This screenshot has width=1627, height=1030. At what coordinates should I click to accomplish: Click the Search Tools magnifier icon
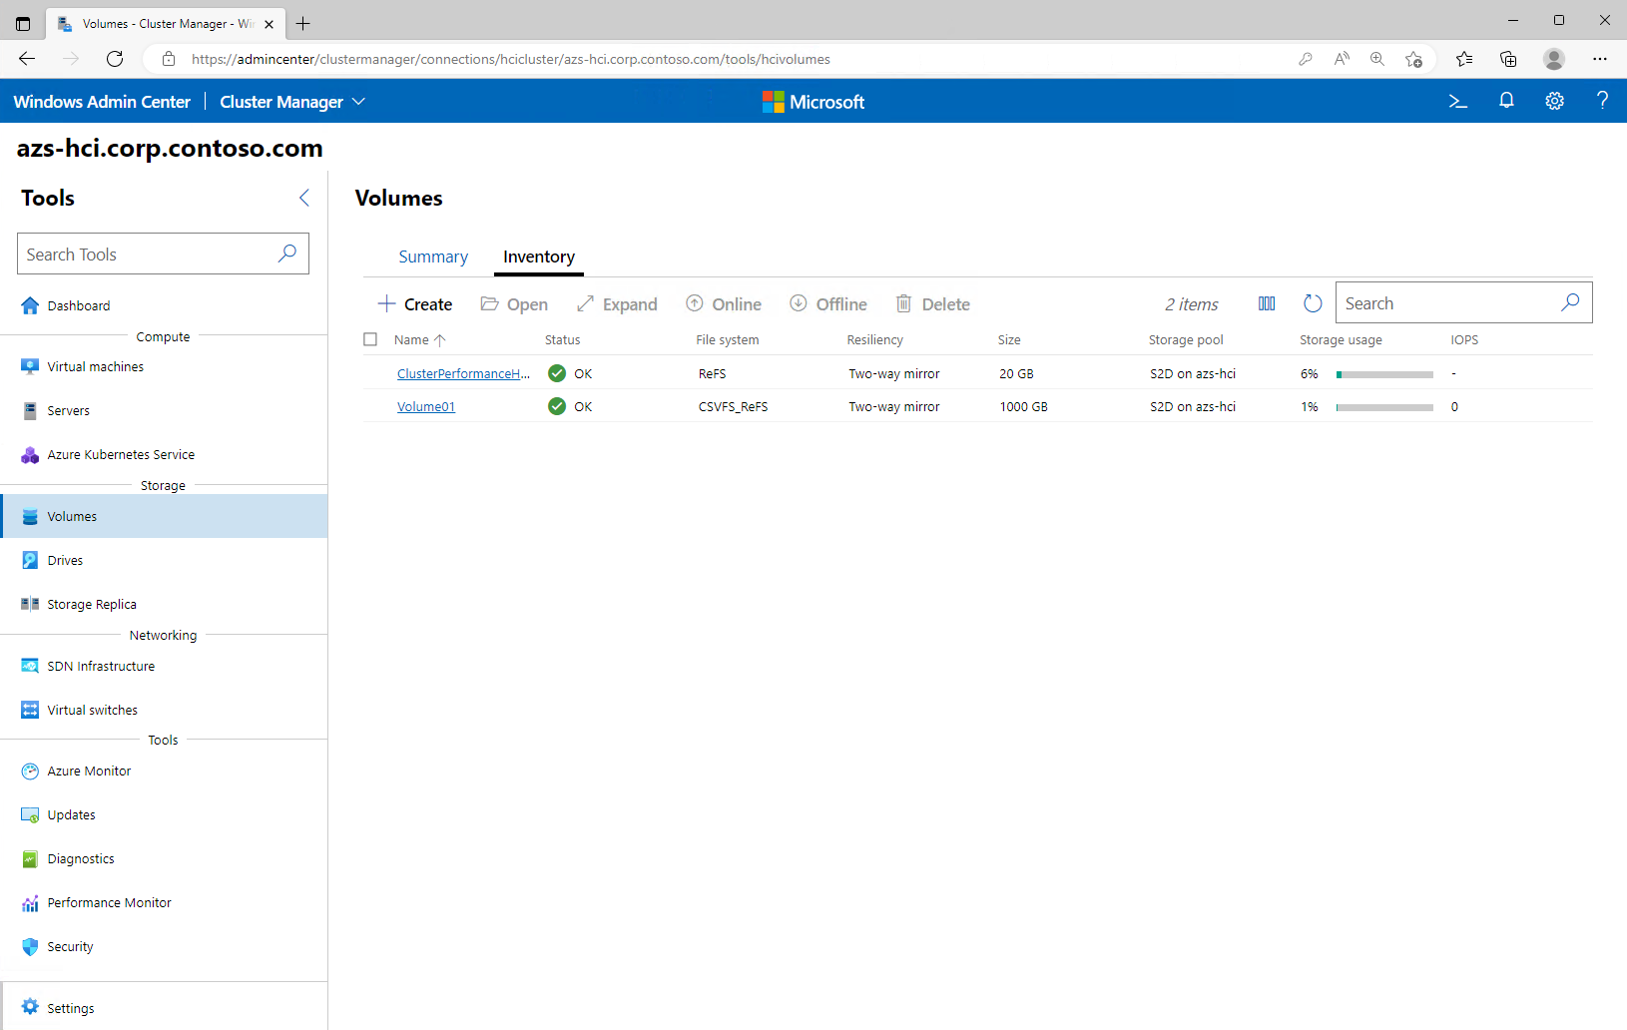coord(287,254)
